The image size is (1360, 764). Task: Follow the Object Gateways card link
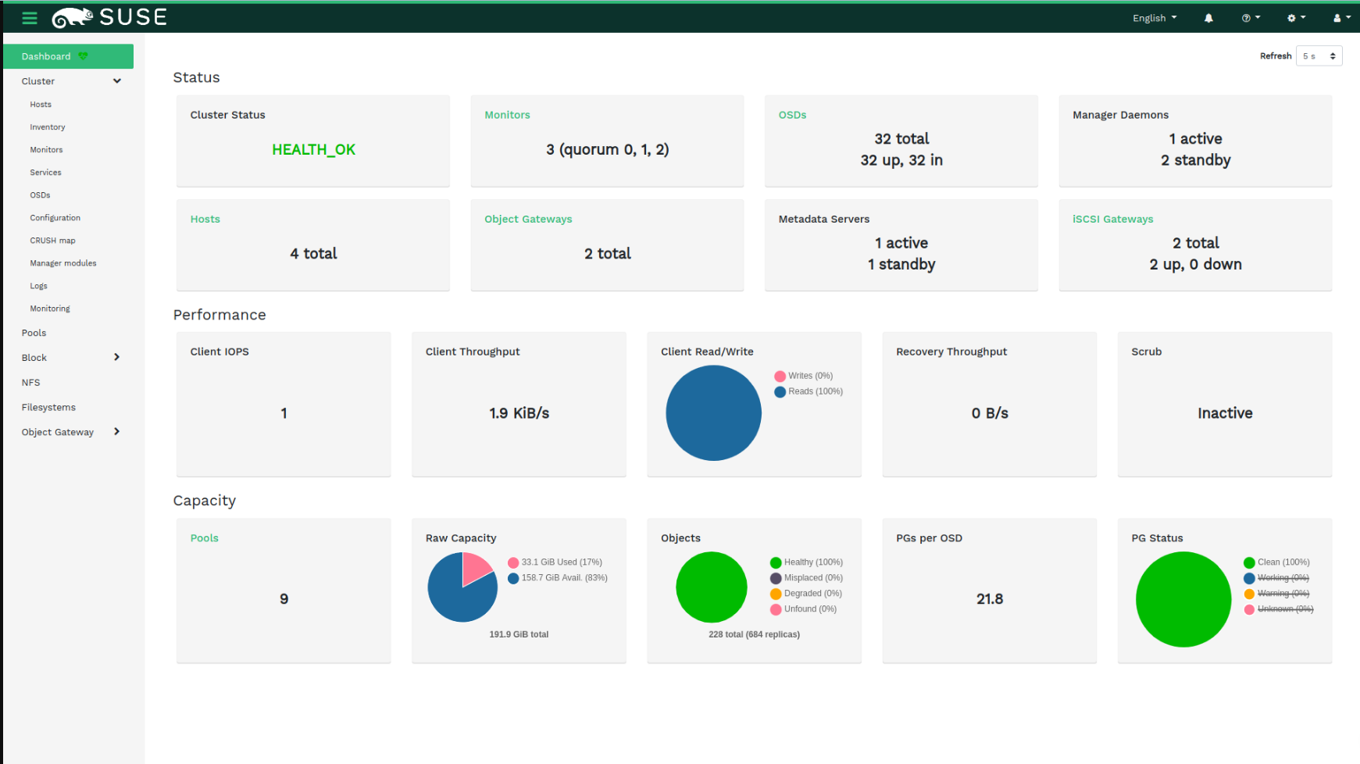click(528, 220)
